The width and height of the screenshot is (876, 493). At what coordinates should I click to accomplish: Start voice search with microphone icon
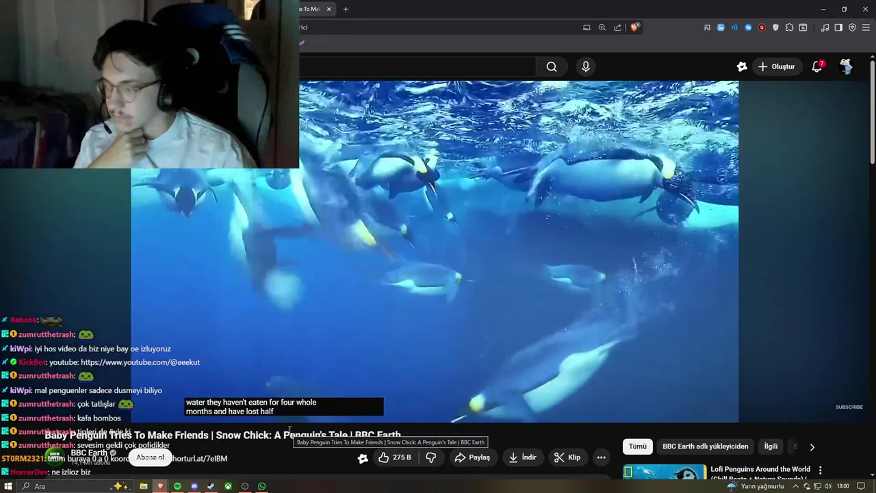(585, 66)
